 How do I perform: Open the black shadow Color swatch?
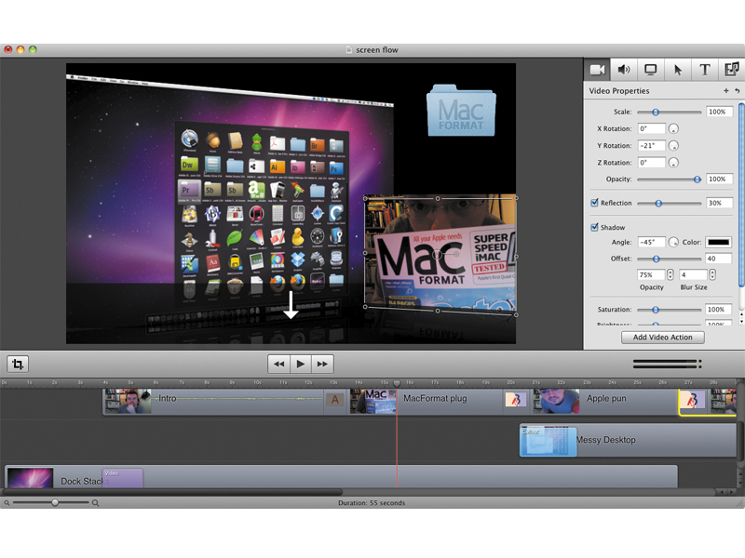[718, 242]
